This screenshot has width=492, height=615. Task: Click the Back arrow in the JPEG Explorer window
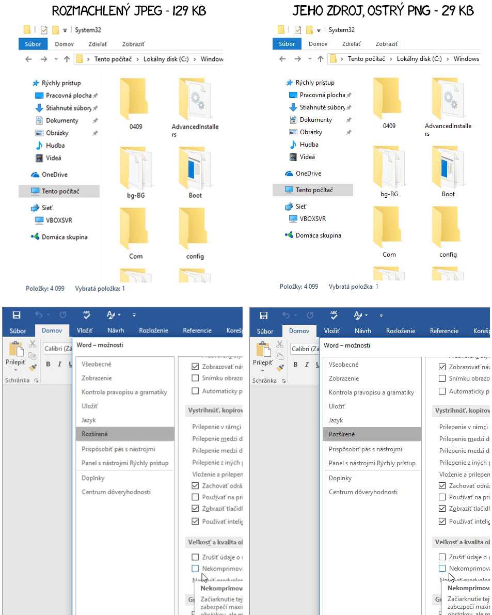[29, 59]
